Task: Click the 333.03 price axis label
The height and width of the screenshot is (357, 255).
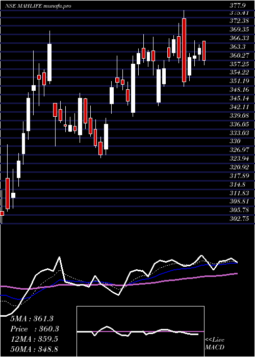Action: (240, 133)
